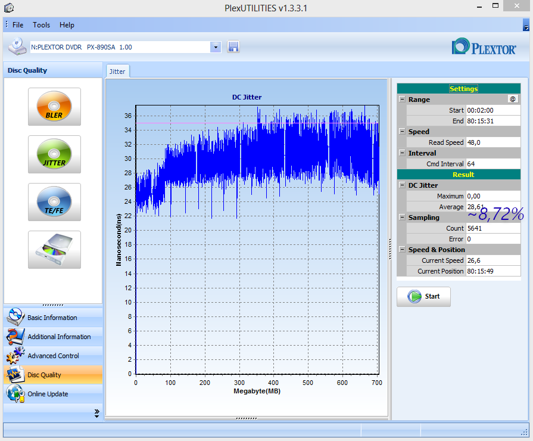Click the Disc Quality panel header

53,70
